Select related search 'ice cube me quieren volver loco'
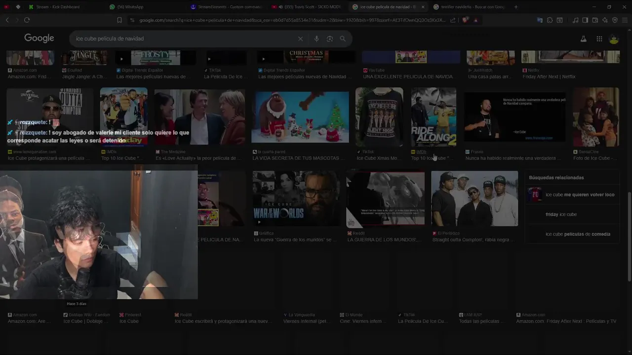 tap(573, 195)
